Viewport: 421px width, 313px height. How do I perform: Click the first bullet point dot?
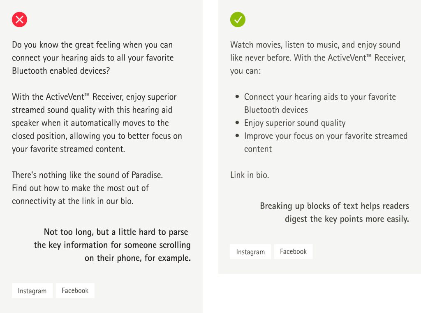pyautogui.click(x=237, y=96)
